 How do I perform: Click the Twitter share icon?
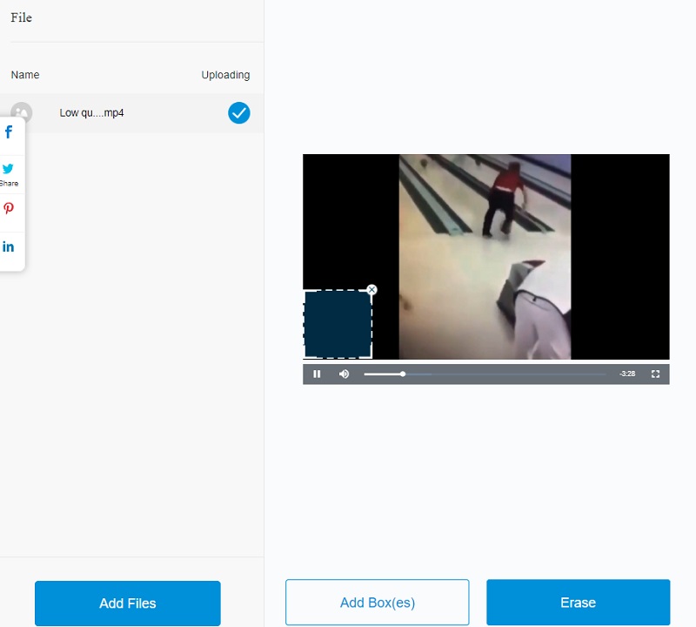tap(9, 170)
